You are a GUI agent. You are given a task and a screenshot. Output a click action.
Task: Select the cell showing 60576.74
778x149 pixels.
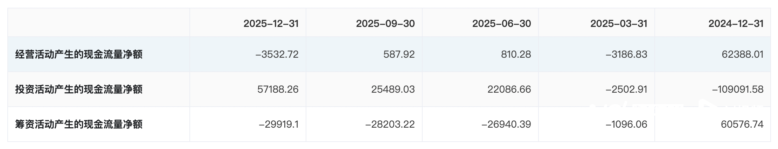(x=742, y=125)
